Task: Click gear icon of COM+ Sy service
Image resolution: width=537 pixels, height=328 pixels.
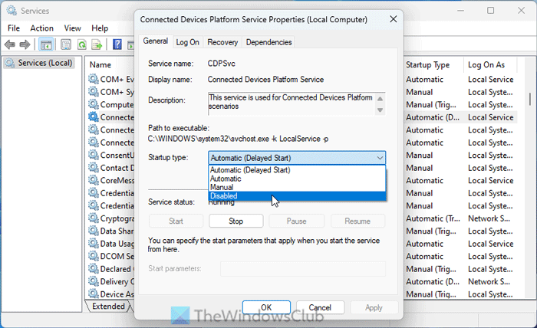Action: pyautogui.click(x=94, y=92)
